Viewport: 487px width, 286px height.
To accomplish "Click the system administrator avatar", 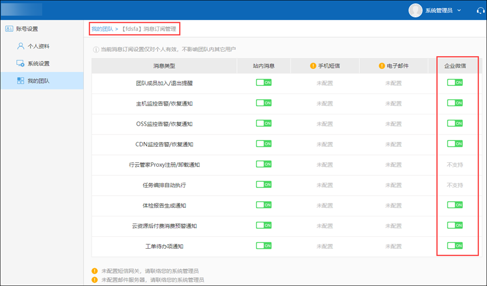I will coord(415,10).
